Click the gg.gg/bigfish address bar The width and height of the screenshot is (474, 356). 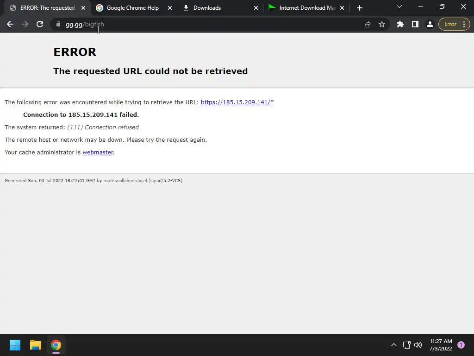(209, 24)
